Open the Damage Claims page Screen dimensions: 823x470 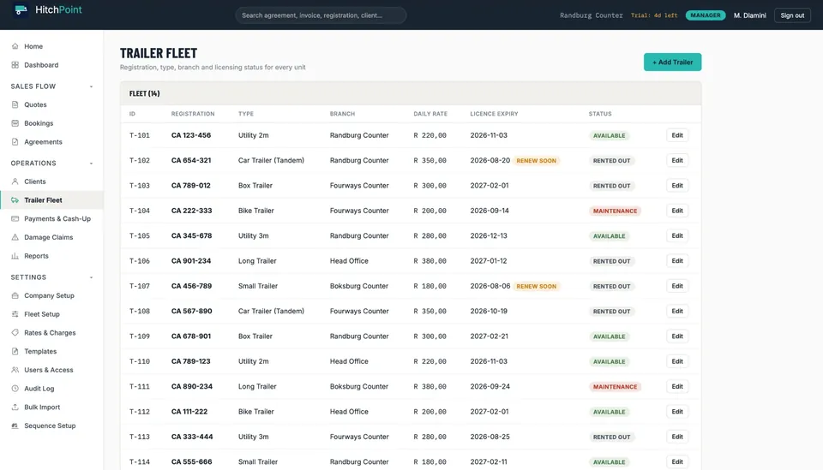[x=51, y=237]
